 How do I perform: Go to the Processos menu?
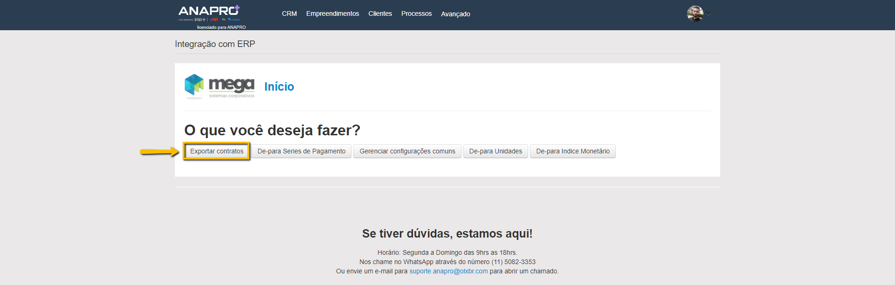tap(416, 14)
